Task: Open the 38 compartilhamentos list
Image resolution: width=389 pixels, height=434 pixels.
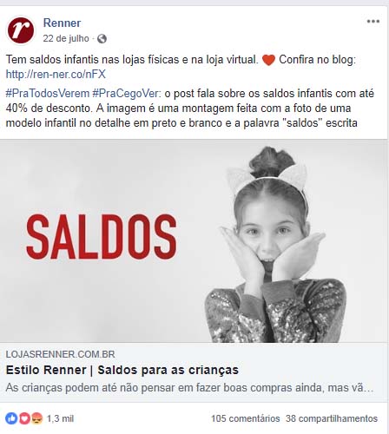Action: tap(332, 418)
